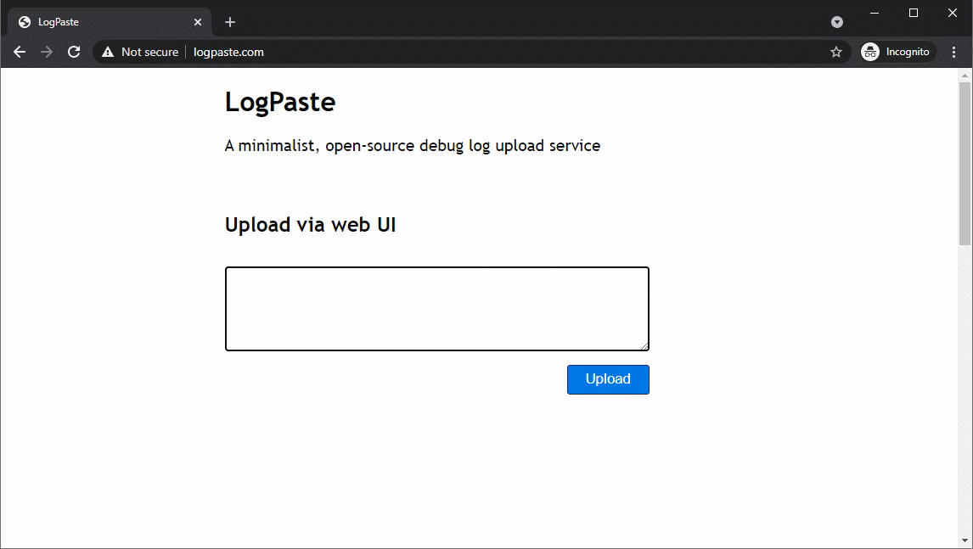The width and height of the screenshot is (973, 549).
Task: Minimize the browser window
Action: click(875, 13)
